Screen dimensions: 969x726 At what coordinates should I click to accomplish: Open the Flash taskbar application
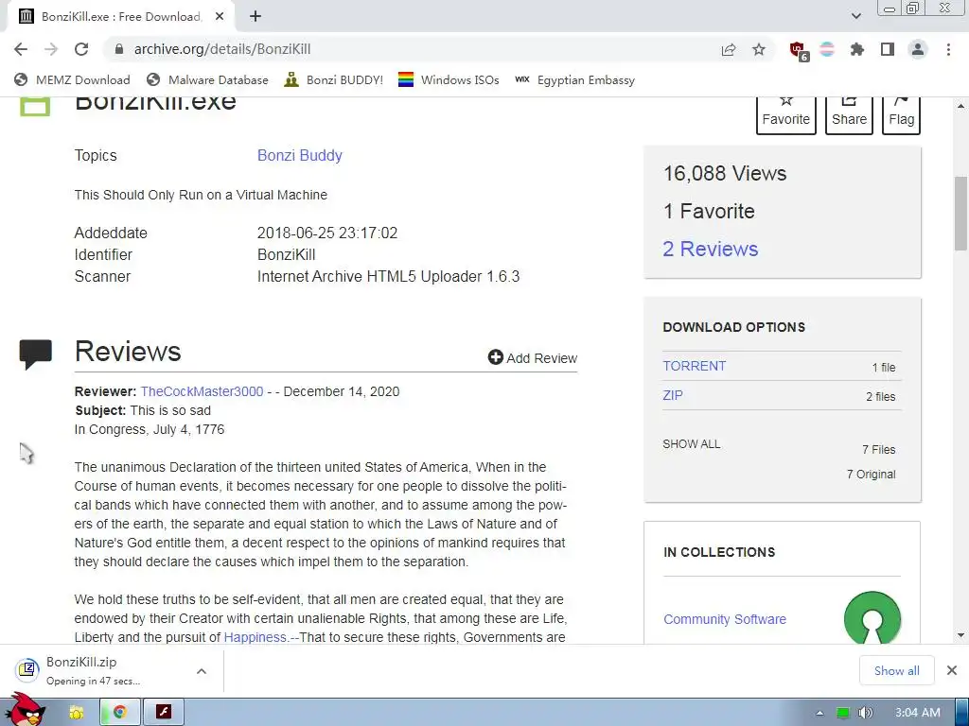pos(164,713)
